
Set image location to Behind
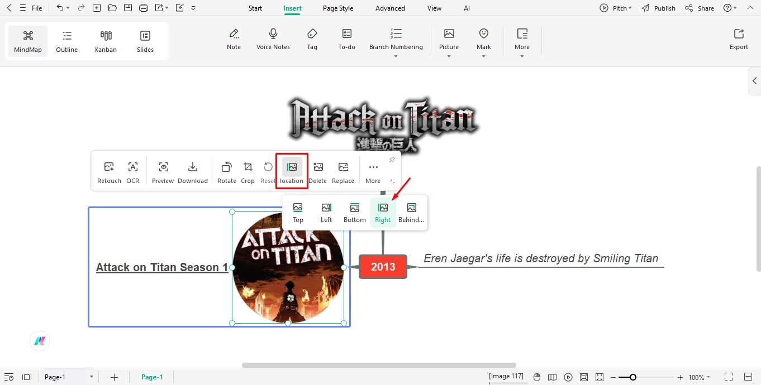pyautogui.click(x=411, y=213)
